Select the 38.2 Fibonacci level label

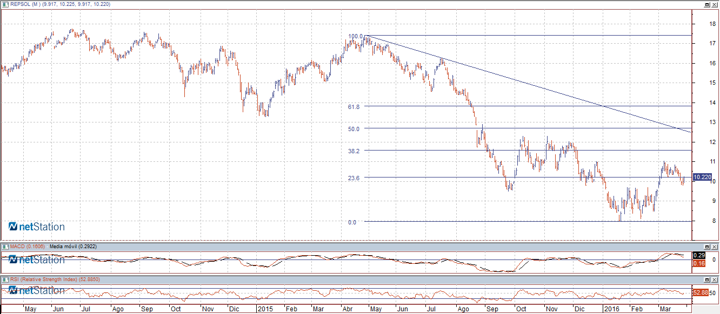coord(354,151)
